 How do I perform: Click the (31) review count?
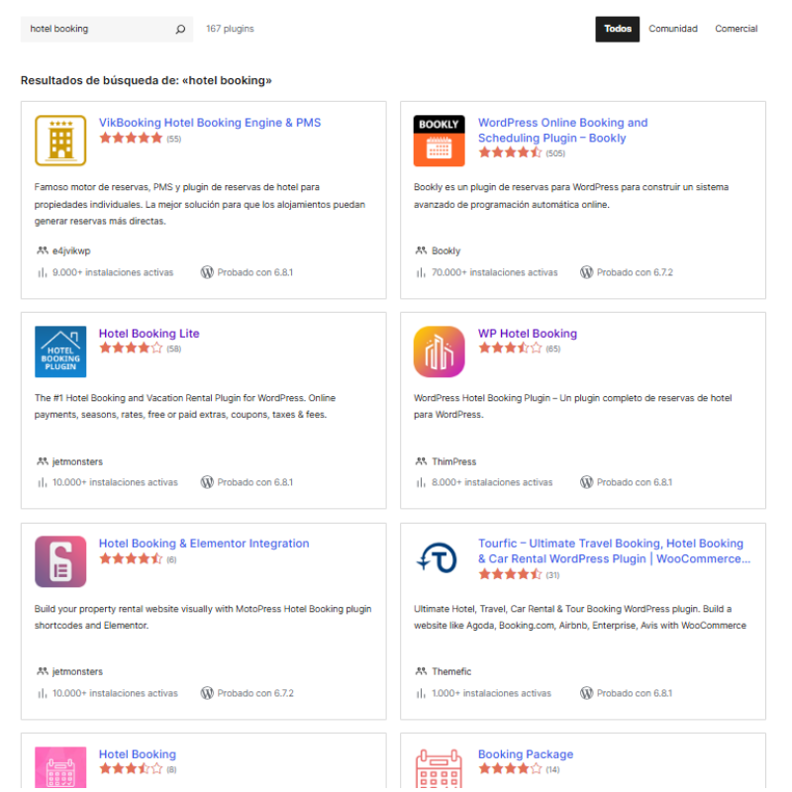tap(552, 575)
